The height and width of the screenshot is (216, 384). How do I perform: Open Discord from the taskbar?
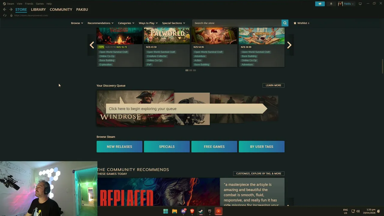pos(183,211)
